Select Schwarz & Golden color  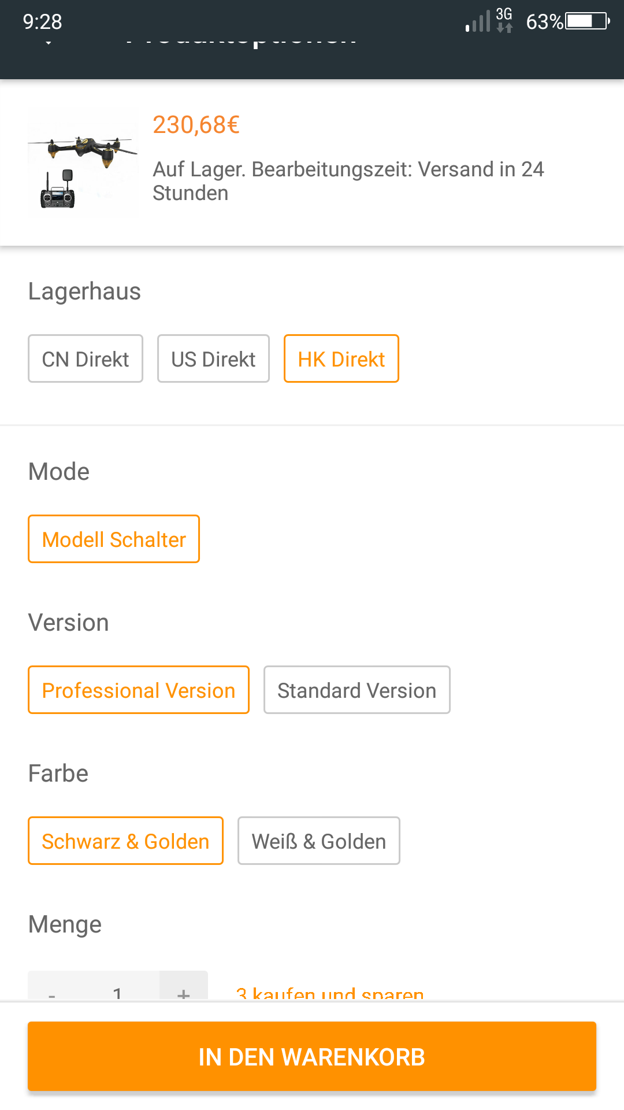(125, 841)
